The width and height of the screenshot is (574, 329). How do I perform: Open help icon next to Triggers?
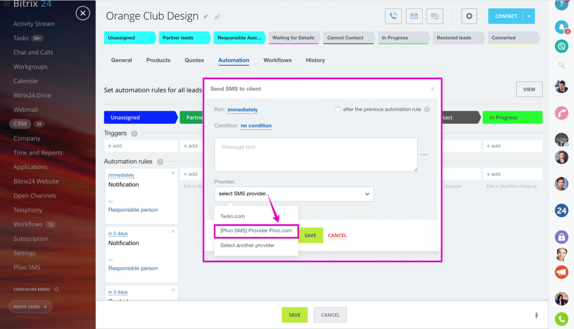[135, 133]
